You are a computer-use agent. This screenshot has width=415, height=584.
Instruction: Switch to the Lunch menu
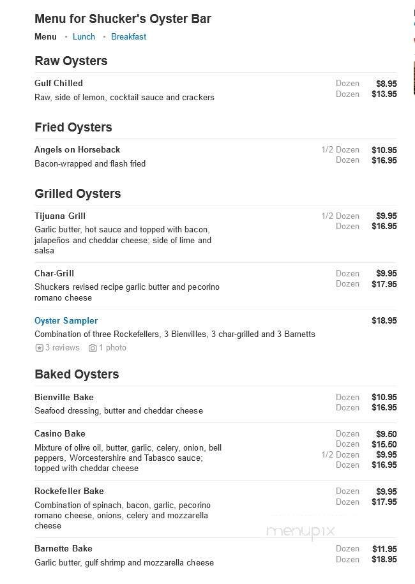[84, 36]
